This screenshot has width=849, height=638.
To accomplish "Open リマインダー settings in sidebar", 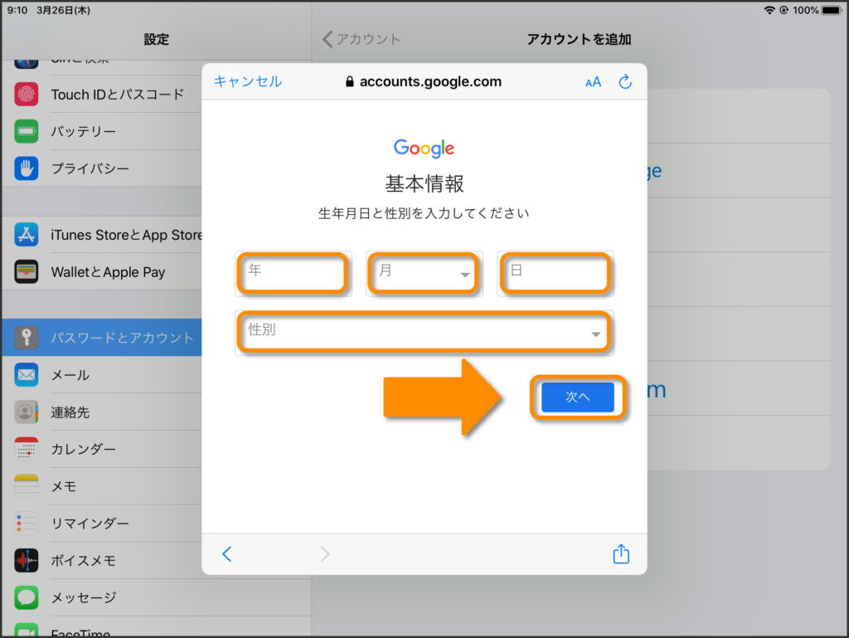I will point(90,524).
